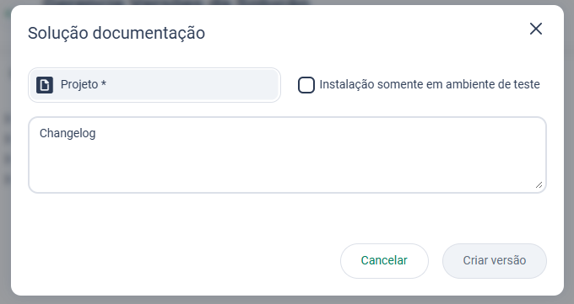Submit the form via Criar versão
Viewport: 574px width, 304px height.
click(494, 261)
